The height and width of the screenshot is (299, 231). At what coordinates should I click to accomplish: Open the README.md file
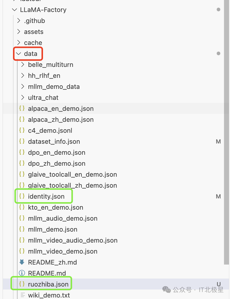47,273
